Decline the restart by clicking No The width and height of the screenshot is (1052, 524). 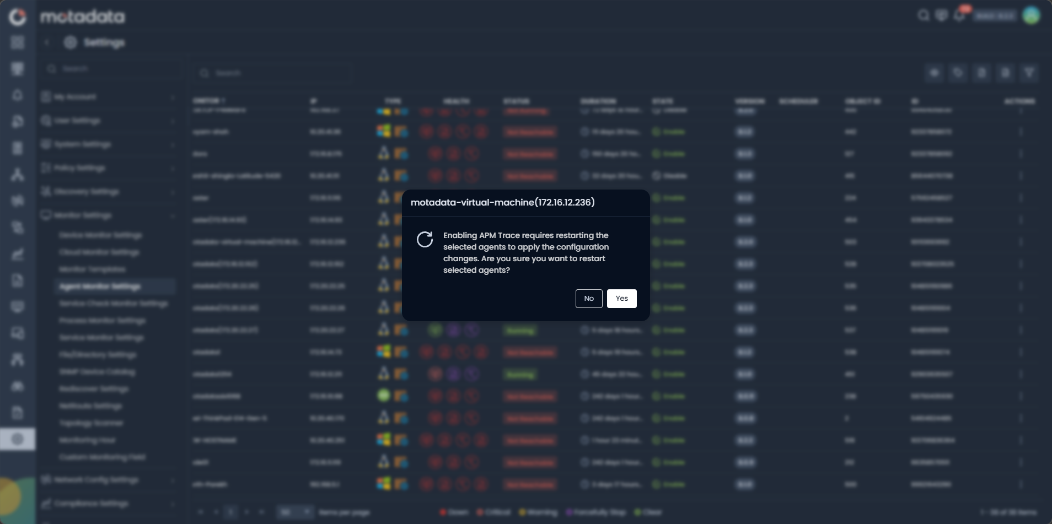click(x=589, y=299)
